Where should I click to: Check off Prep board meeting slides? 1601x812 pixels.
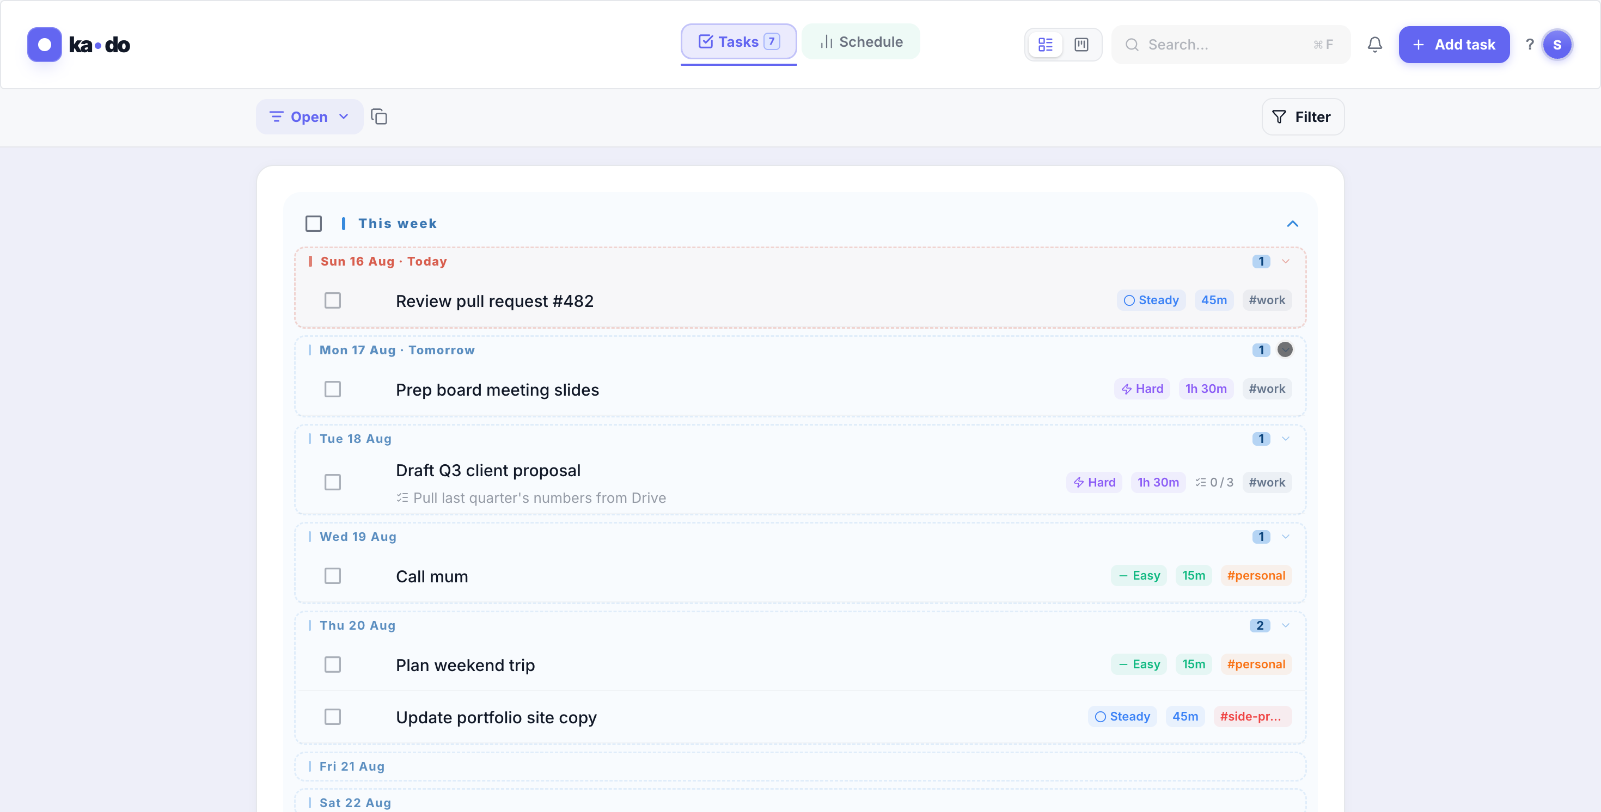coord(333,390)
